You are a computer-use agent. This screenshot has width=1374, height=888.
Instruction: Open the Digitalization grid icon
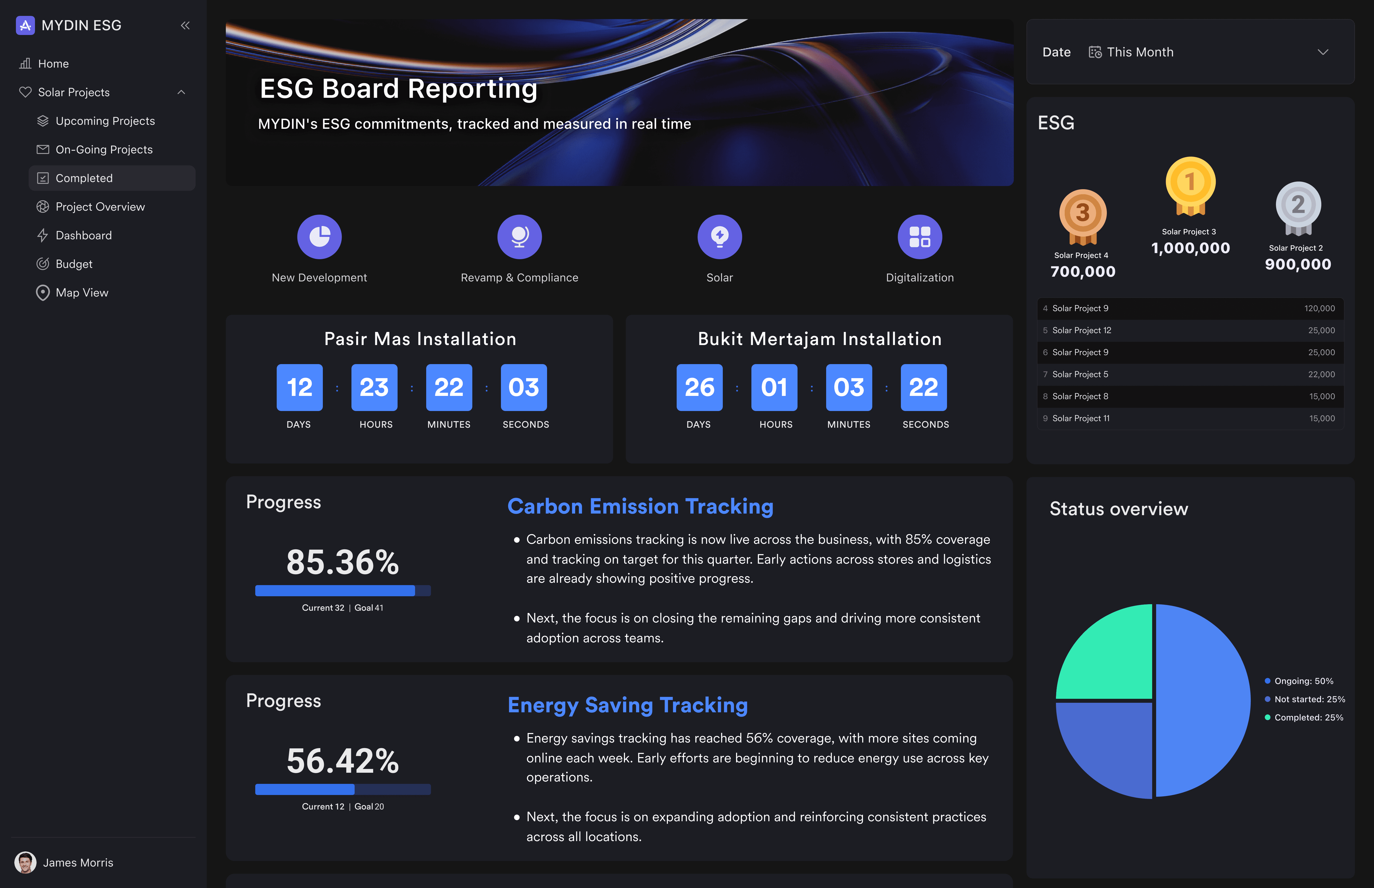coord(919,236)
